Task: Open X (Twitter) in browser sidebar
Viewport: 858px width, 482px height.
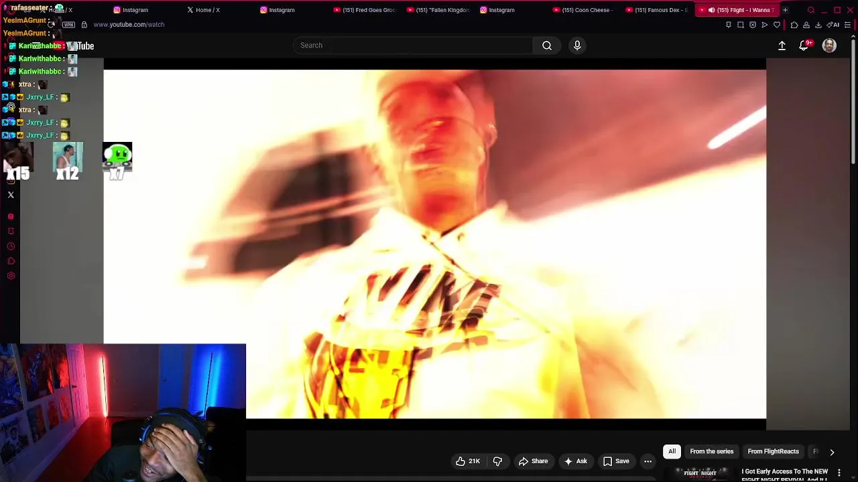Action: (x=11, y=195)
